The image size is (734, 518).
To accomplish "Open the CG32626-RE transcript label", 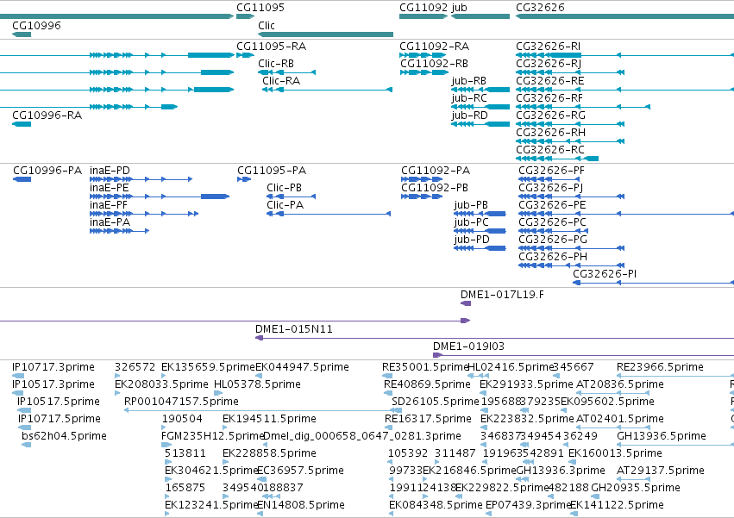I will [550, 81].
